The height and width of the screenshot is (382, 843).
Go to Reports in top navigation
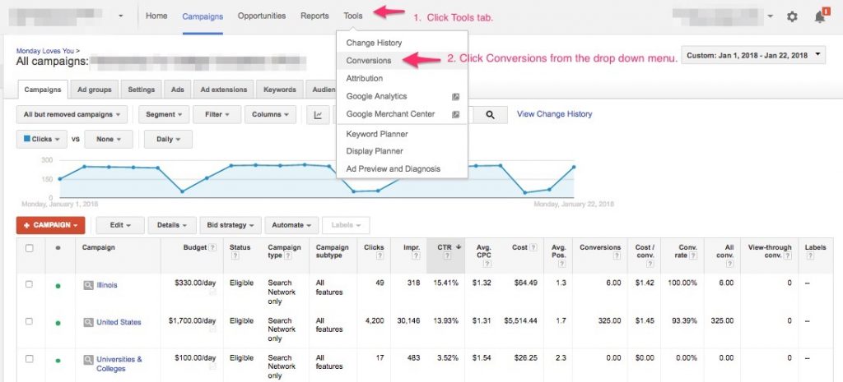pos(314,16)
